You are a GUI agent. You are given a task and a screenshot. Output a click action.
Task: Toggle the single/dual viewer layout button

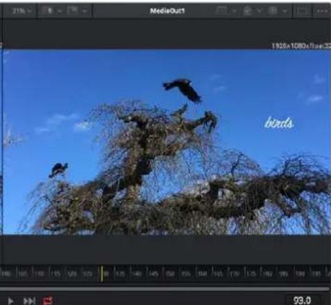click(302, 11)
